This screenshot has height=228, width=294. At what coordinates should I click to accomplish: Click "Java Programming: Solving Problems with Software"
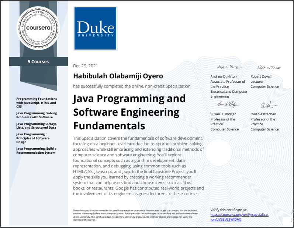coord(37,115)
